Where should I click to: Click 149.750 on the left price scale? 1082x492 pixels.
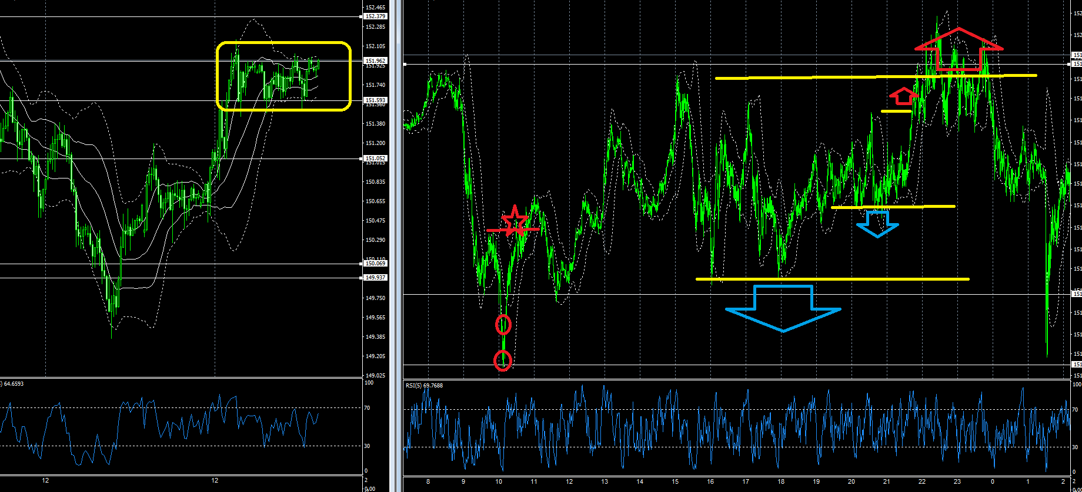[376, 298]
